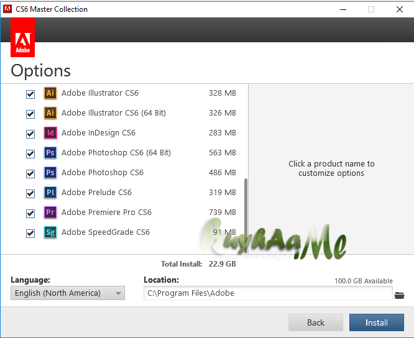Click the install Location path field
The image size is (414, 338).
tap(268, 293)
